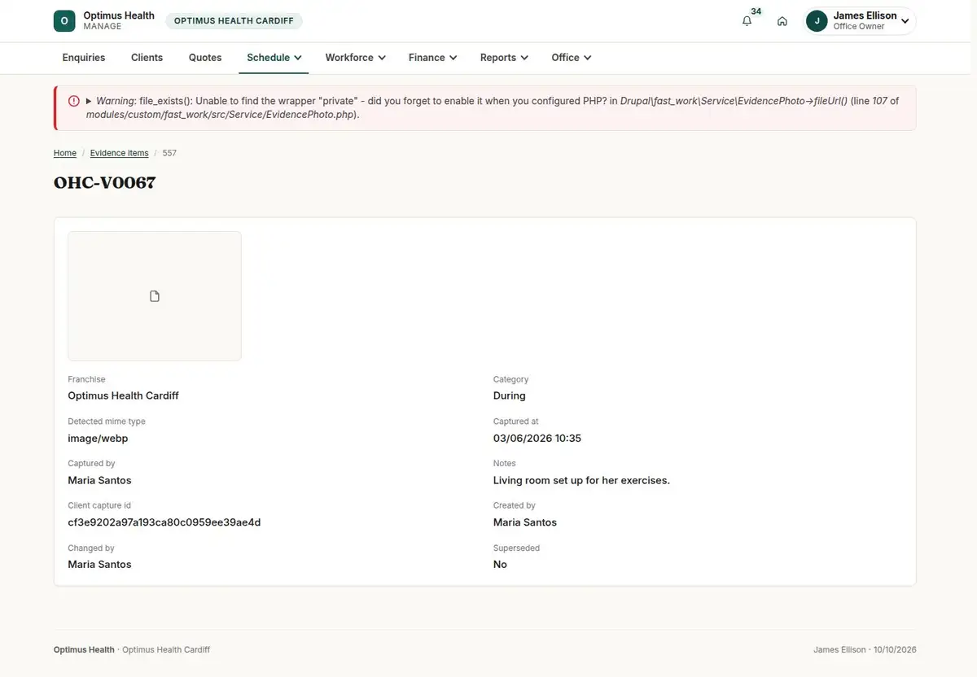The image size is (977, 677).
Task: Click the James Ellison avatar circle
Action: 817,21
